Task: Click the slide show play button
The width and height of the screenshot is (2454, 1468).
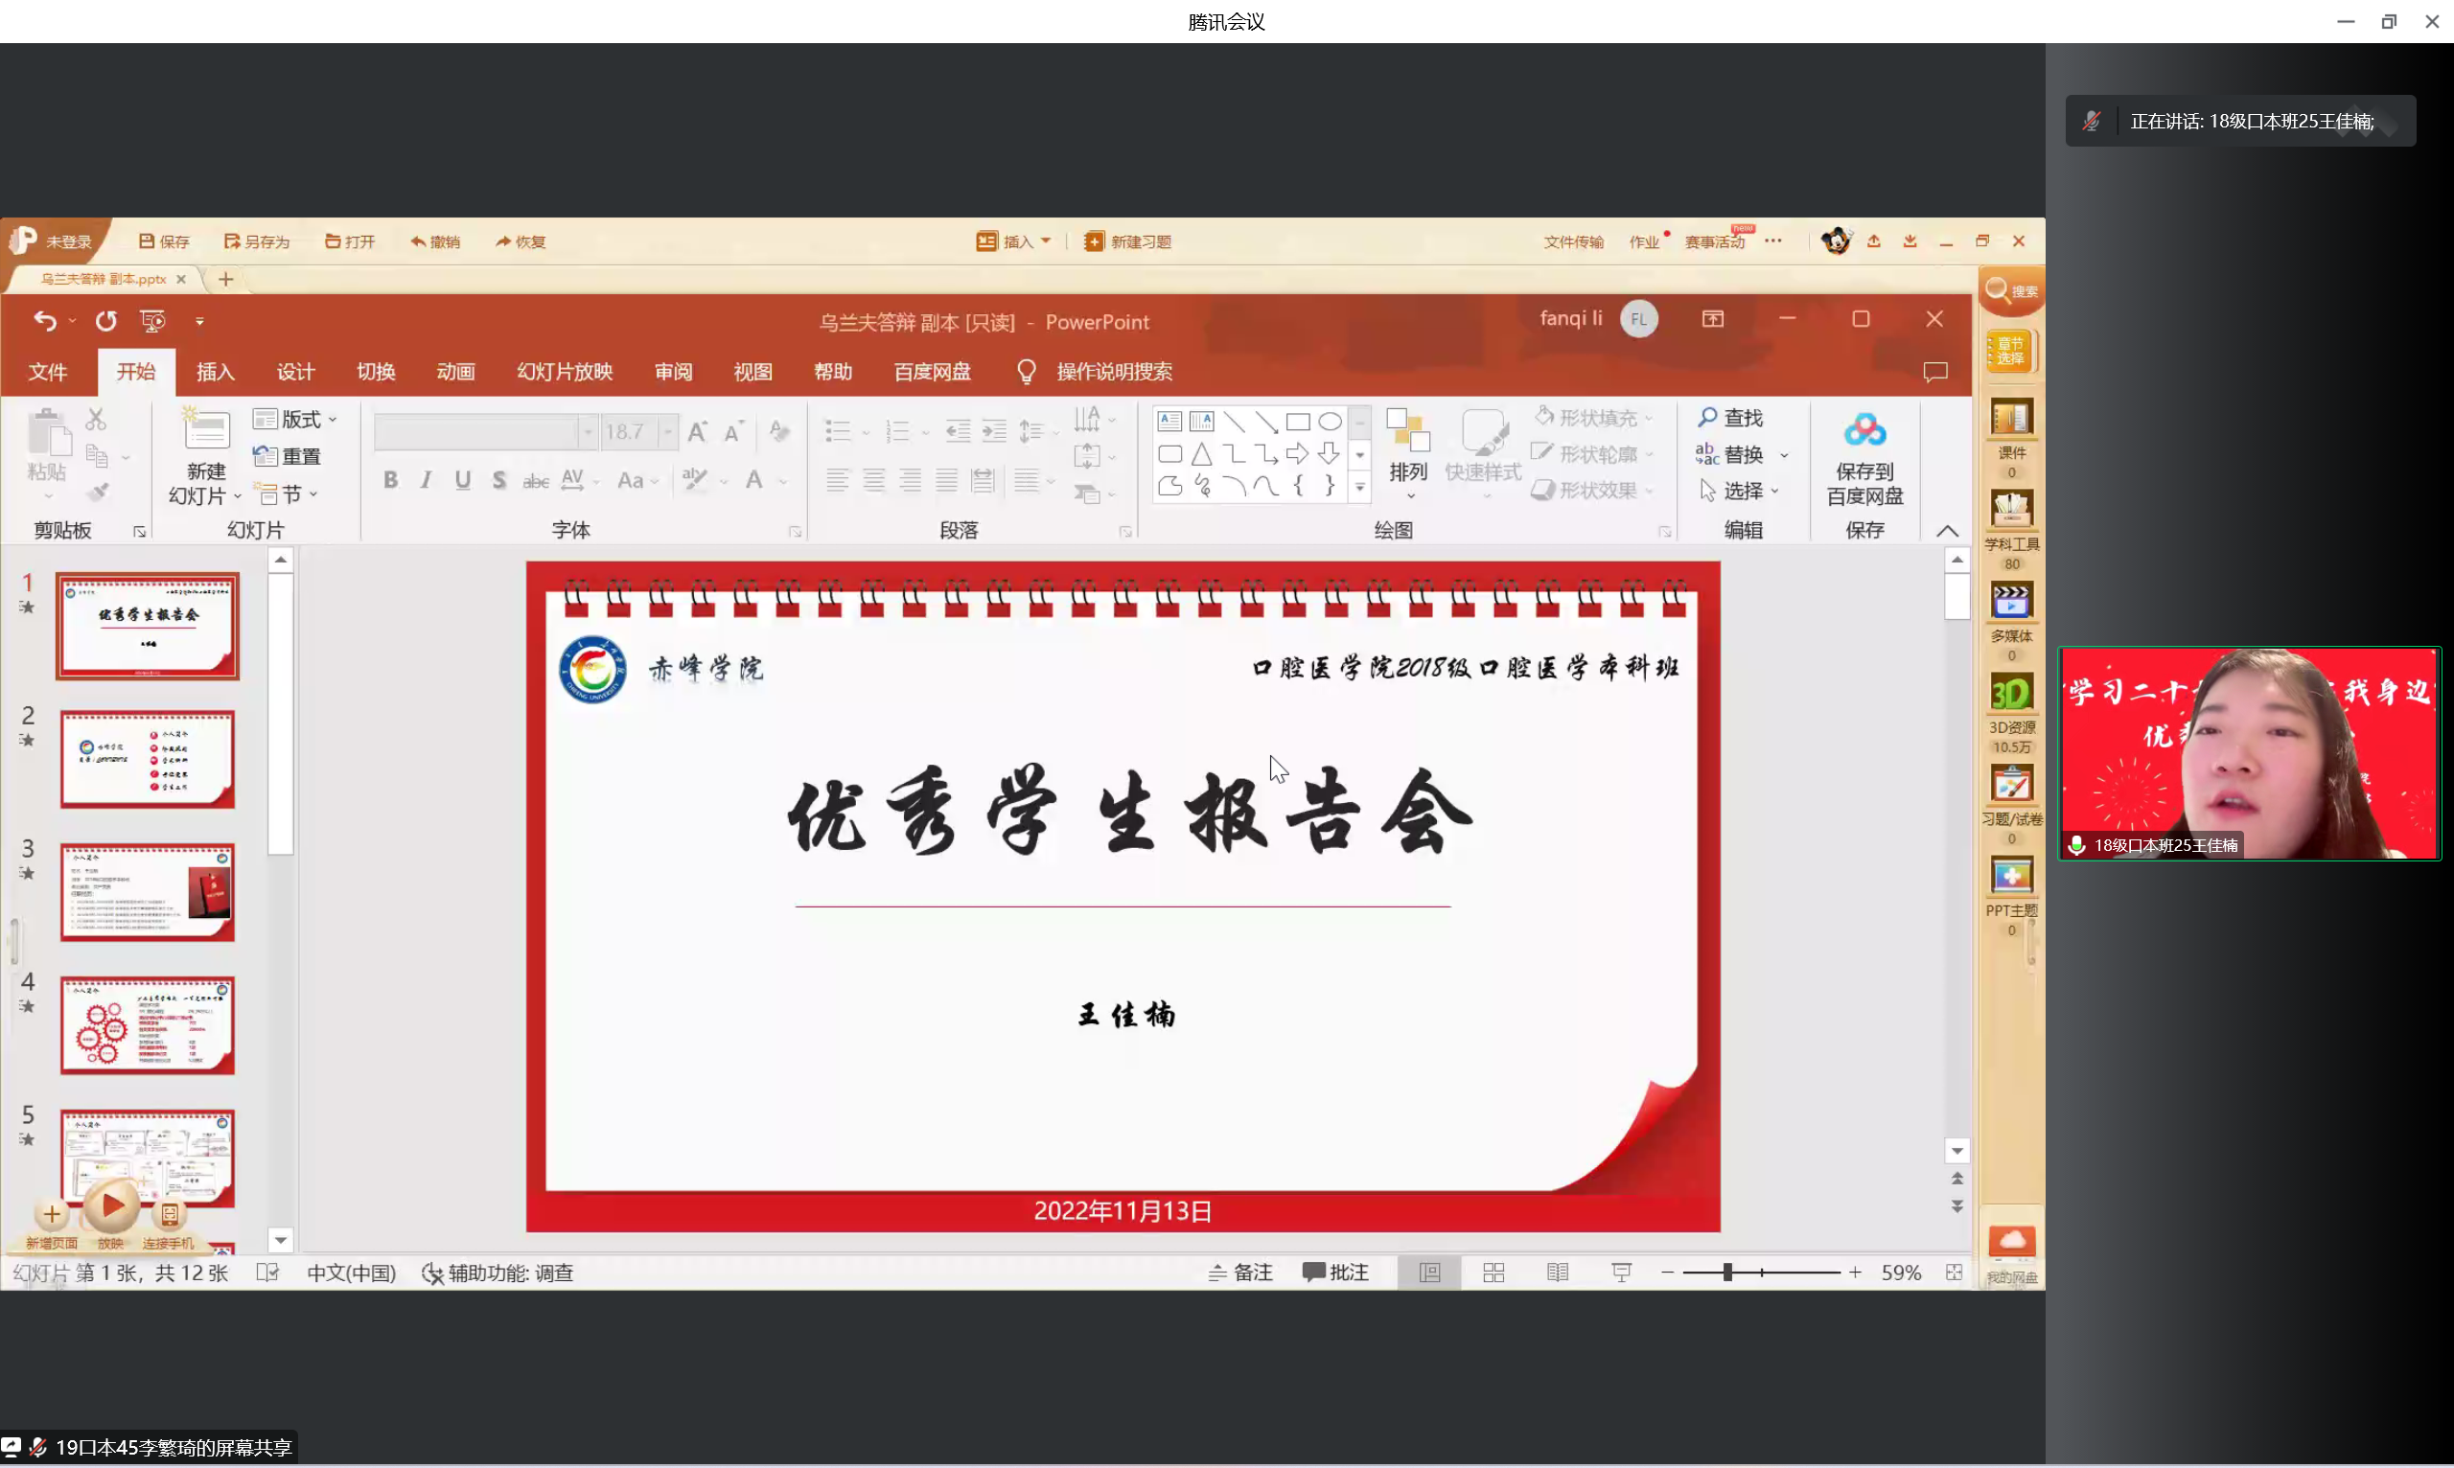Action: pos(112,1204)
